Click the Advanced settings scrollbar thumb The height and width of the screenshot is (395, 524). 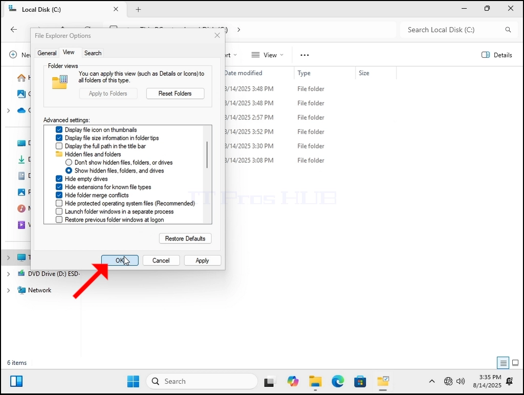point(207,155)
